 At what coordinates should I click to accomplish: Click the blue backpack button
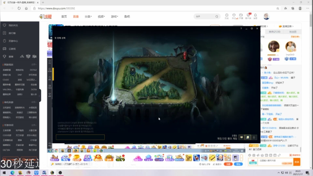pyautogui.click(x=238, y=164)
